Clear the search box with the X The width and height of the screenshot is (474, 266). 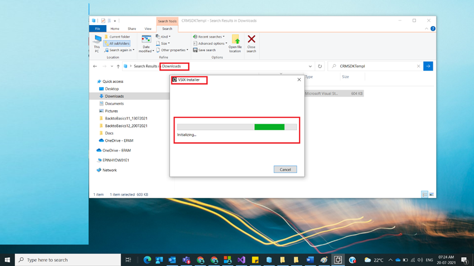(x=418, y=66)
